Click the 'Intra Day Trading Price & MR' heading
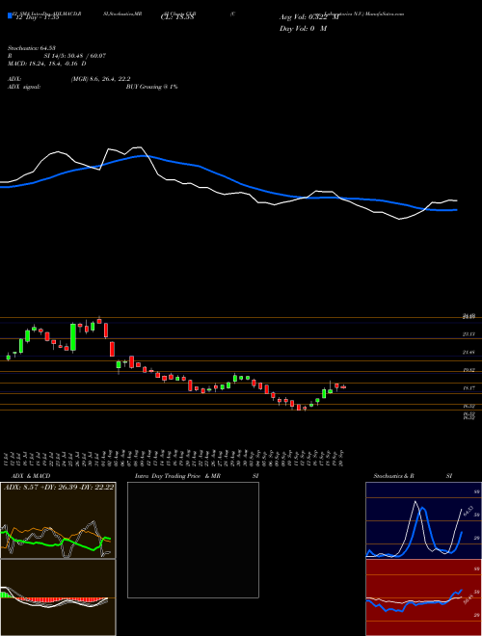 click(x=178, y=476)
